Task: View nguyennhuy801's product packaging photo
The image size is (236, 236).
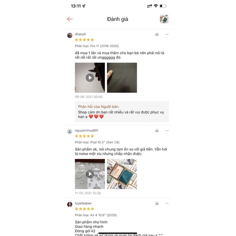Action: click(x=122, y=174)
